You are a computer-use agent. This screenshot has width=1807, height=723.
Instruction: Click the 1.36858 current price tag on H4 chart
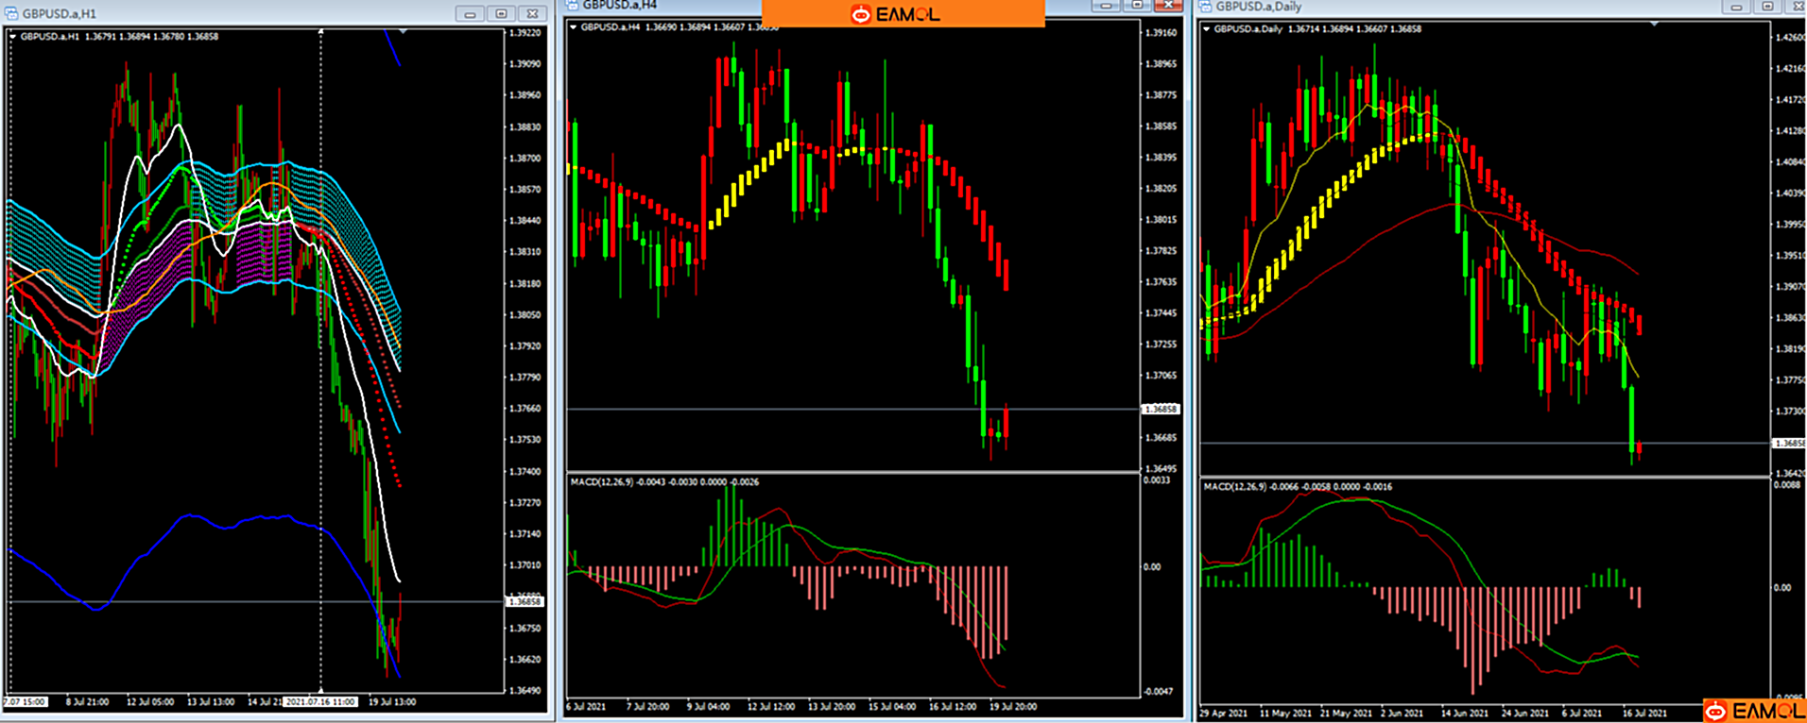[1161, 410]
